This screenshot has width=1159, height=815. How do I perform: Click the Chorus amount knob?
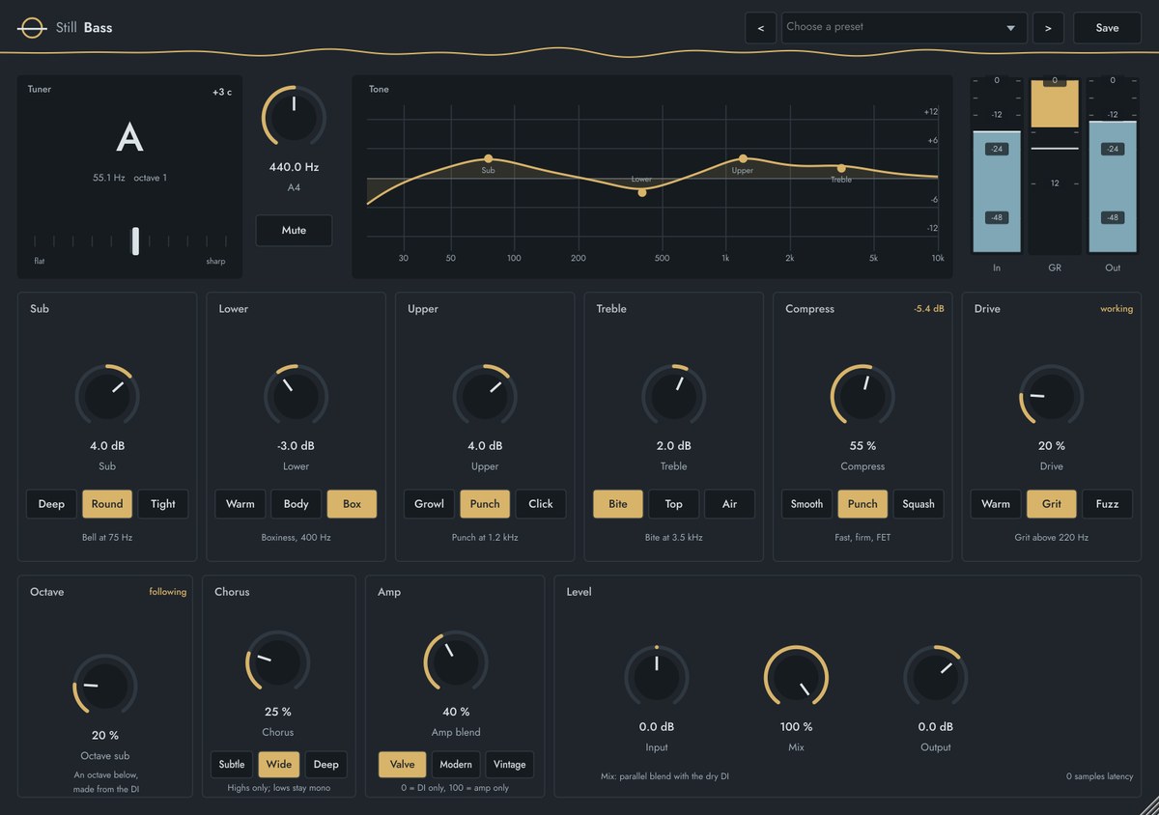[277, 662]
